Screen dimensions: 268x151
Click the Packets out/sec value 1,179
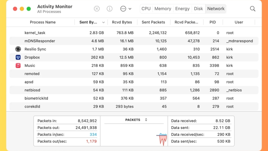tap(91, 141)
